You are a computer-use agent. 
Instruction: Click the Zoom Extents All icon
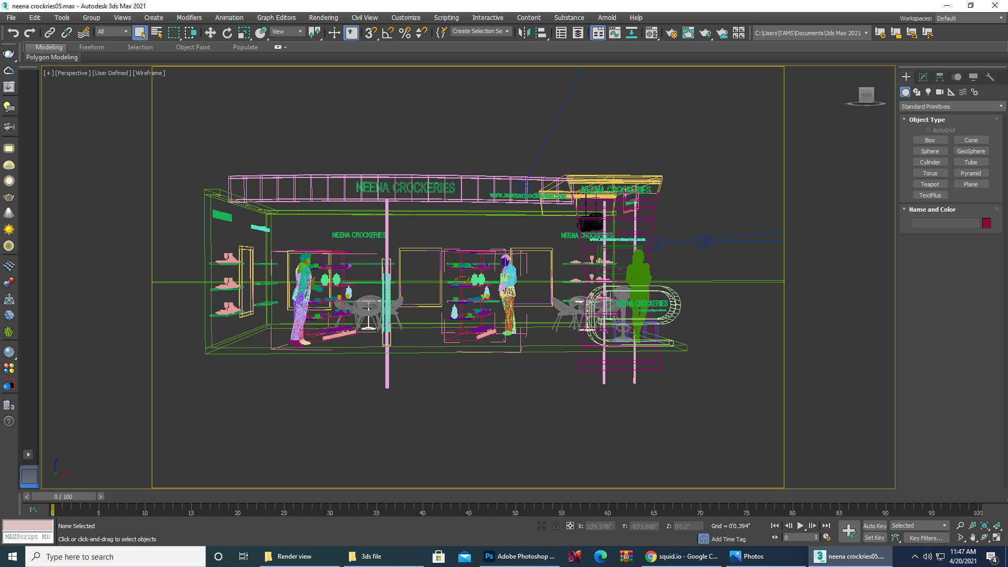point(997,526)
